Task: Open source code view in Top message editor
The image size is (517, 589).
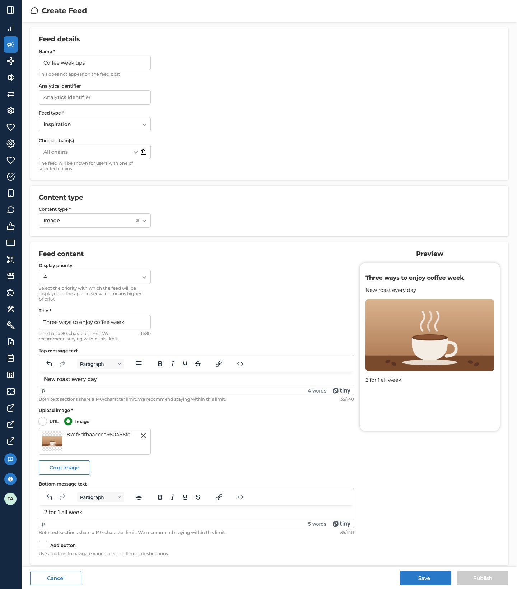Action: (x=240, y=364)
